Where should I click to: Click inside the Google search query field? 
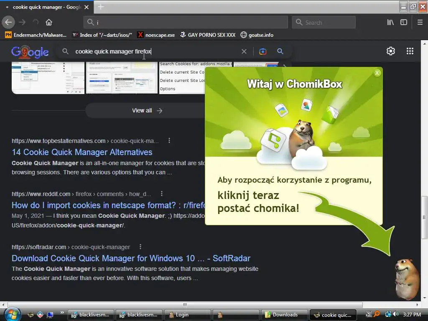click(x=155, y=51)
